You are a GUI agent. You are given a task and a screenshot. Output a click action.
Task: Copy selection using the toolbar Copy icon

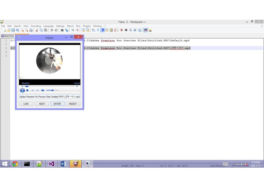(x=41, y=30)
